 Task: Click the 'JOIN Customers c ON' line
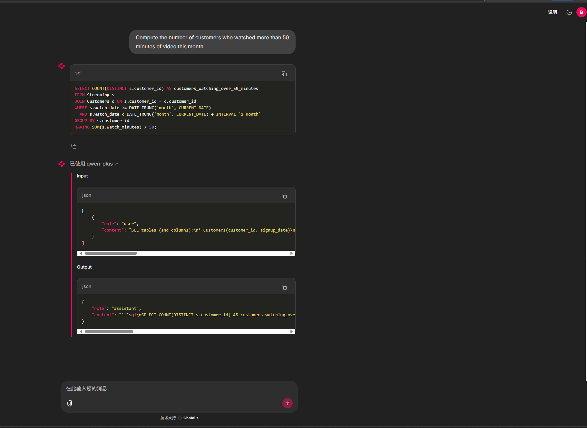point(135,101)
